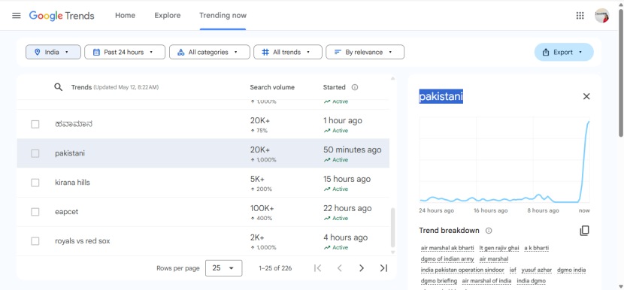Tick the checkbox for kirana hills

click(x=35, y=183)
